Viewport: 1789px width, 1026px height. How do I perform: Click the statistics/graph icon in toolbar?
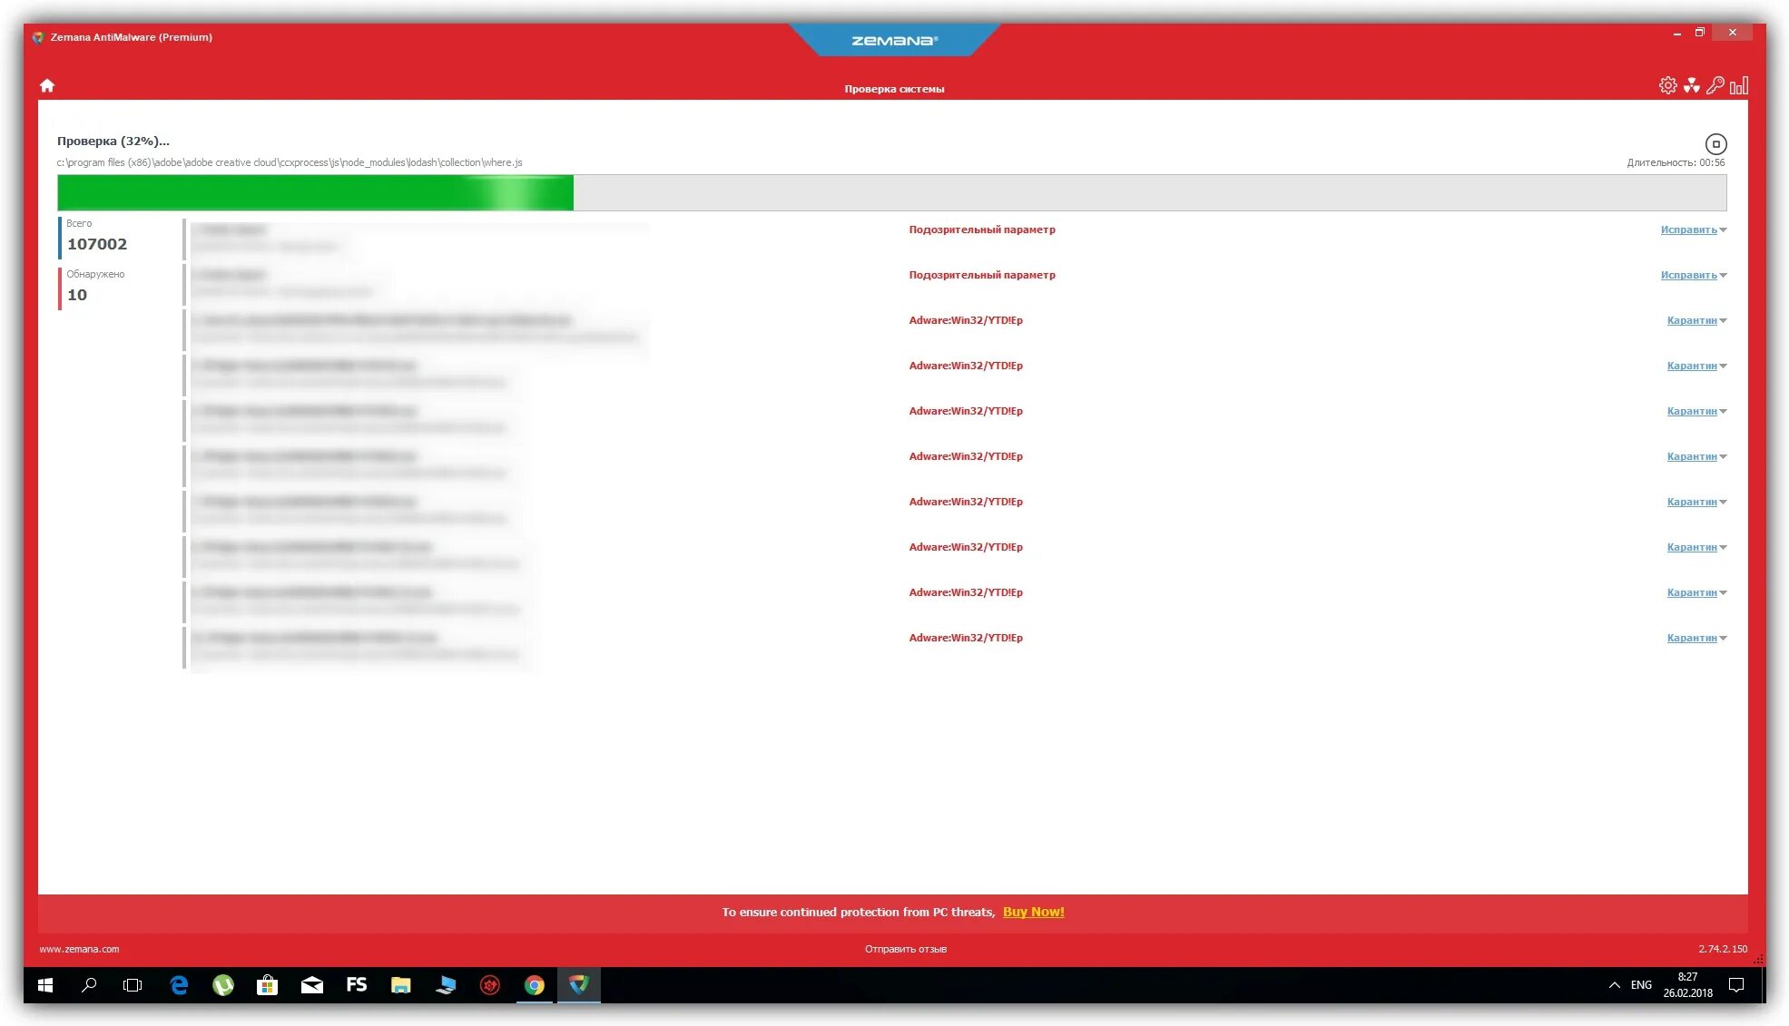coord(1738,84)
